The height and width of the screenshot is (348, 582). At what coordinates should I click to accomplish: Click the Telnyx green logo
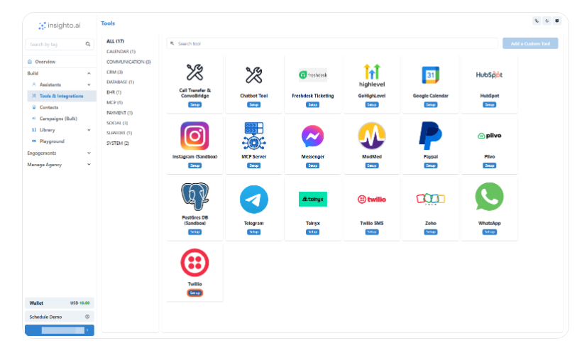click(x=313, y=199)
